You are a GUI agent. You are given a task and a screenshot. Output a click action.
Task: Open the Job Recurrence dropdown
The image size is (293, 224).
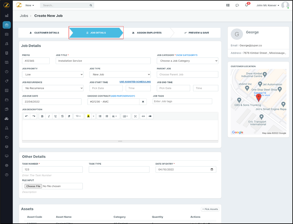tap(53, 88)
